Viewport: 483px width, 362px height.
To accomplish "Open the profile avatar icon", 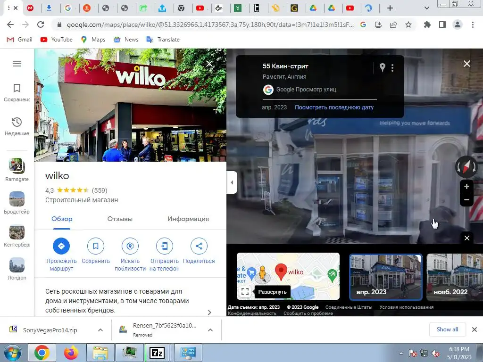I will 458,25.
